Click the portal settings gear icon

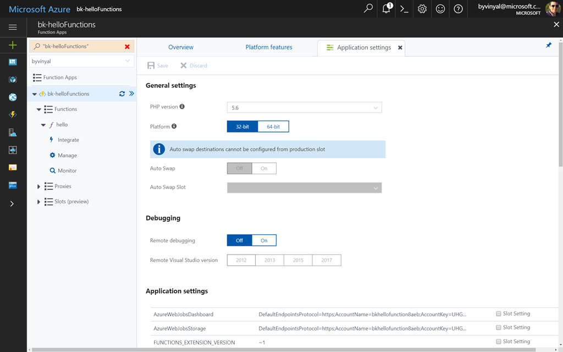point(422,9)
